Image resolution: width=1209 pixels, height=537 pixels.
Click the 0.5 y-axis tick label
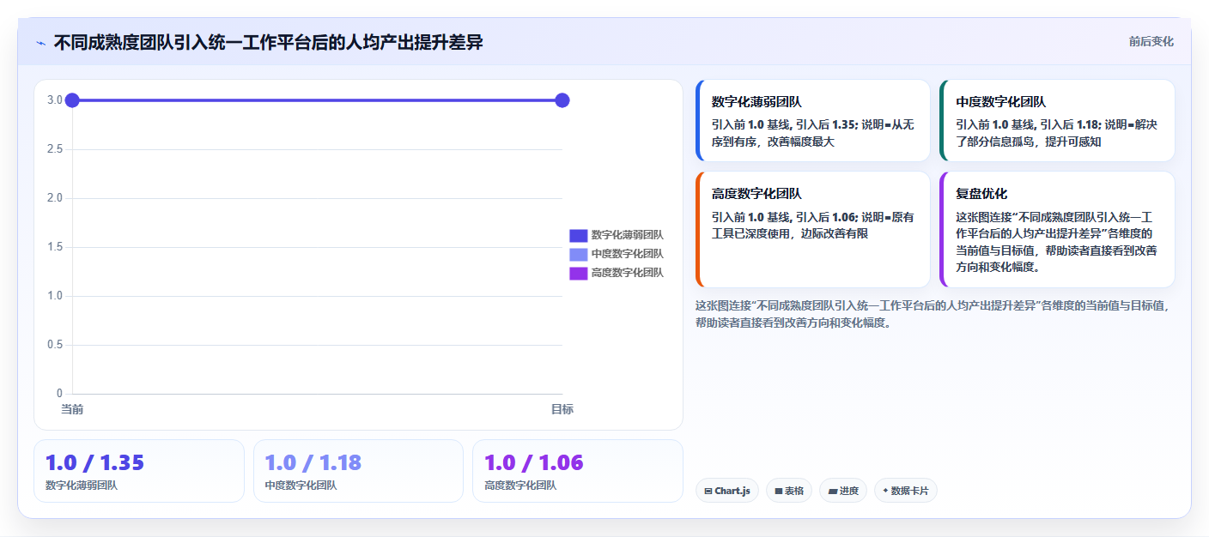pyautogui.click(x=55, y=345)
